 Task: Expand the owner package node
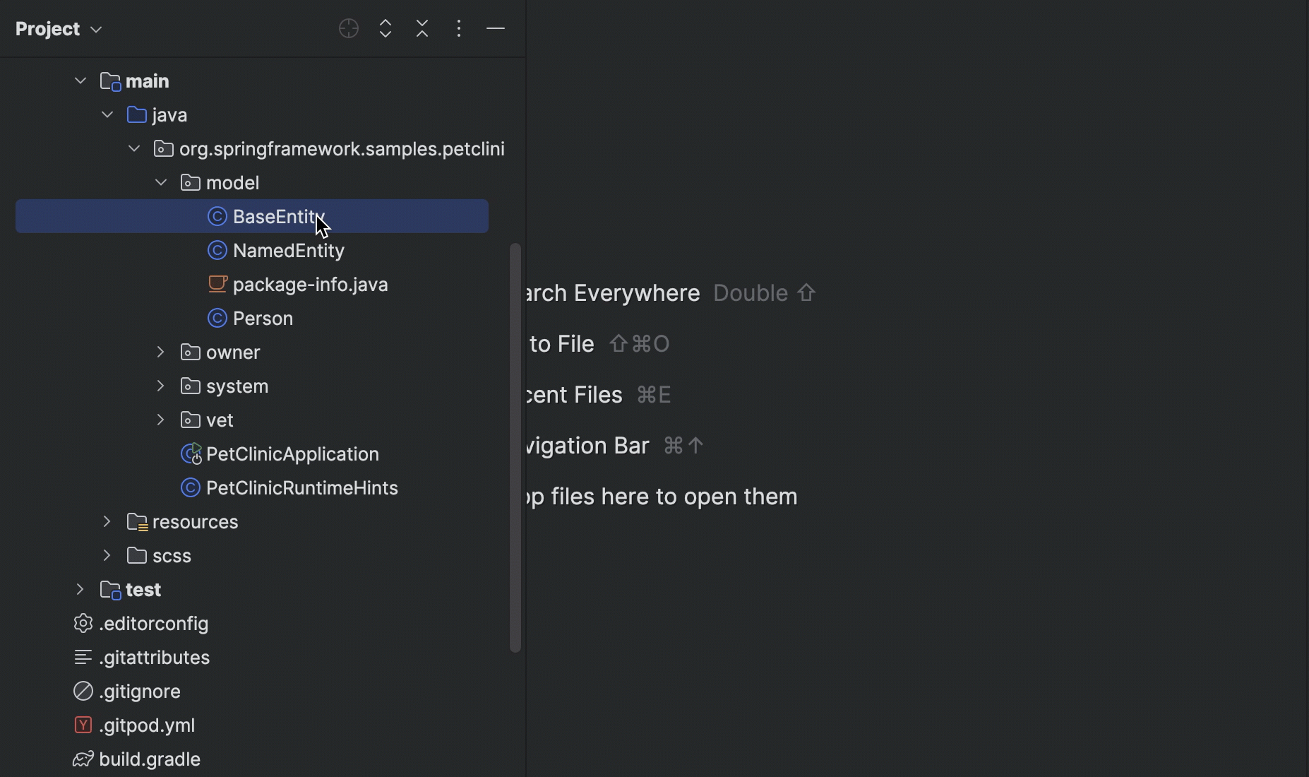pyautogui.click(x=160, y=352)
